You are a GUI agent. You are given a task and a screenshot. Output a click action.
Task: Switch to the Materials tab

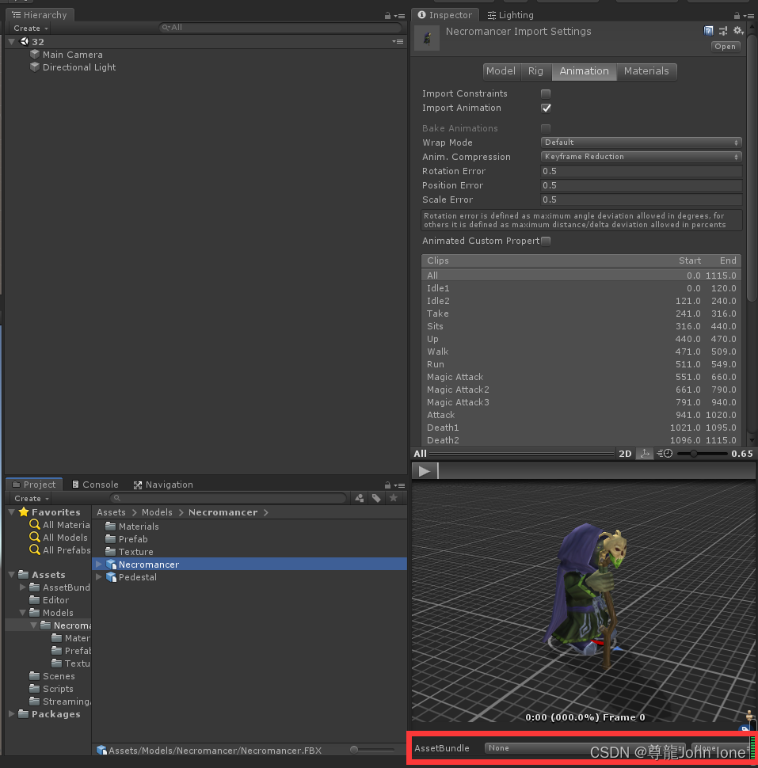click(x=646, y=70)
